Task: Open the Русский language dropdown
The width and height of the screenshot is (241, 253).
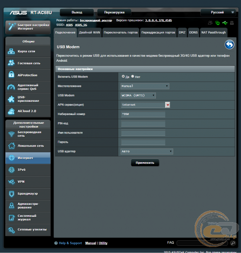Action: [218, 12]
